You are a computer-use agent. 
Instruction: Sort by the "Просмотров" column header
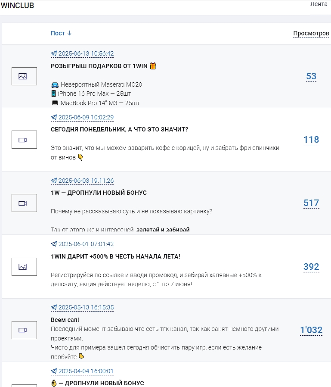tap(311, 33)
